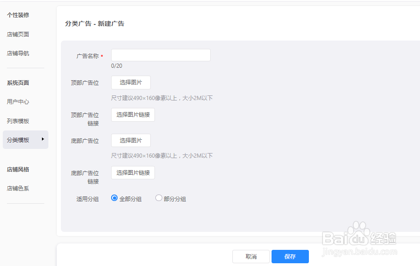This screenshot has height=266, width=420.
Task: Click the blue 保存 button
Action: (290, 257)
